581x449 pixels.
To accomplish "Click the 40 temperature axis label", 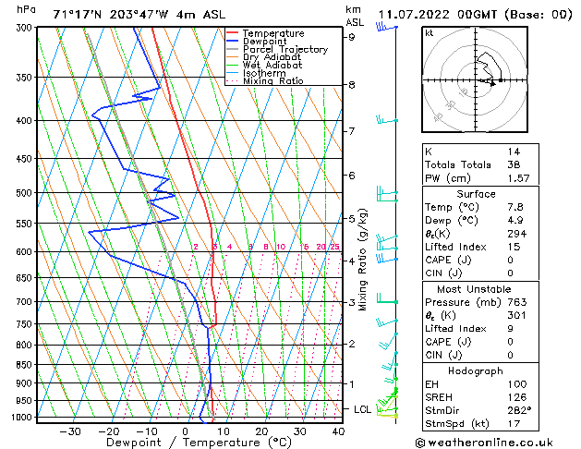I will pos(338,432).
